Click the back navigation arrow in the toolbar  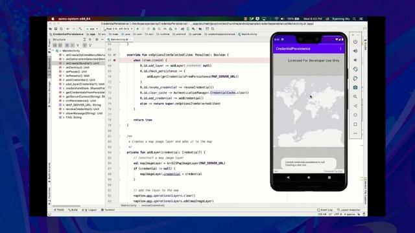68,28
